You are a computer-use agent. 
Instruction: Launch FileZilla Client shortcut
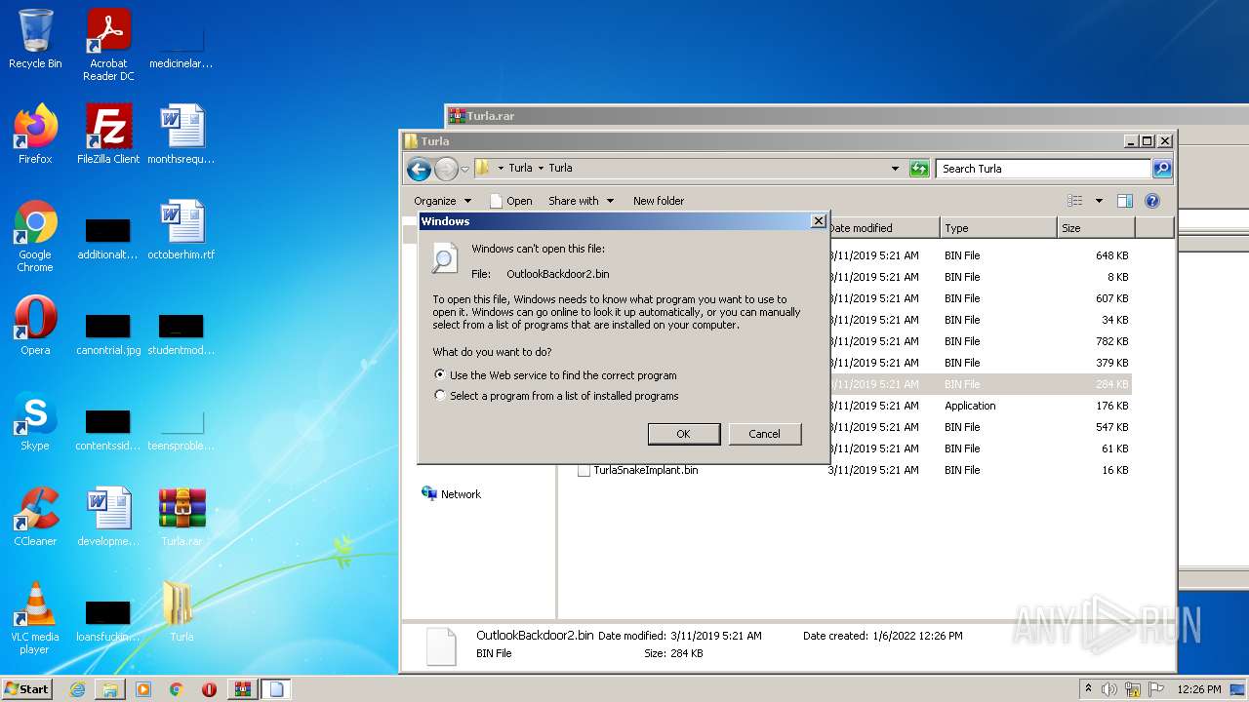coord(108,135)
